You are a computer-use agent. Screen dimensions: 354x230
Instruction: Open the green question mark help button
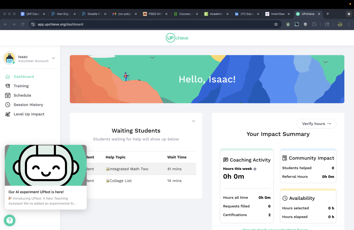tap(10, 220)
